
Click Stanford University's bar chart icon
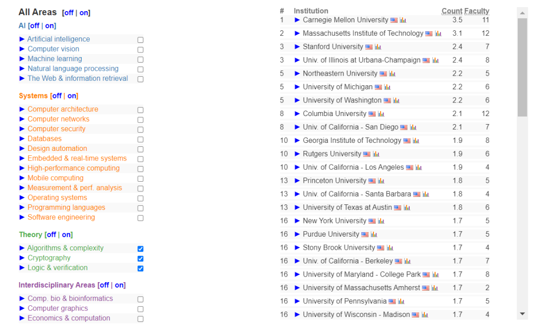(378, 47)
